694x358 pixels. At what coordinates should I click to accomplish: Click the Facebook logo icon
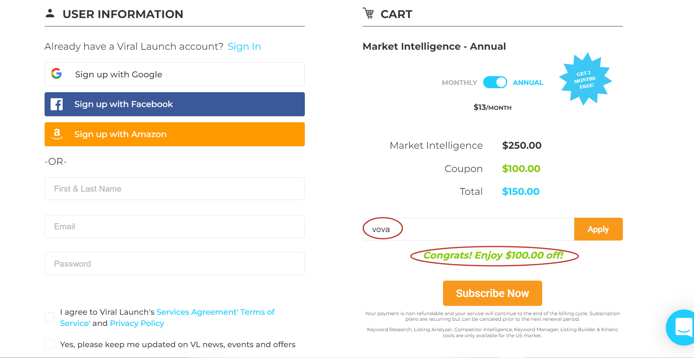[57, 104]
